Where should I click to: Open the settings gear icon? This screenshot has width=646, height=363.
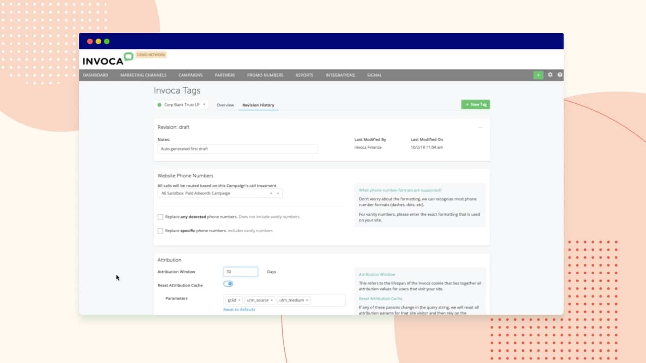tap(550, 75)
